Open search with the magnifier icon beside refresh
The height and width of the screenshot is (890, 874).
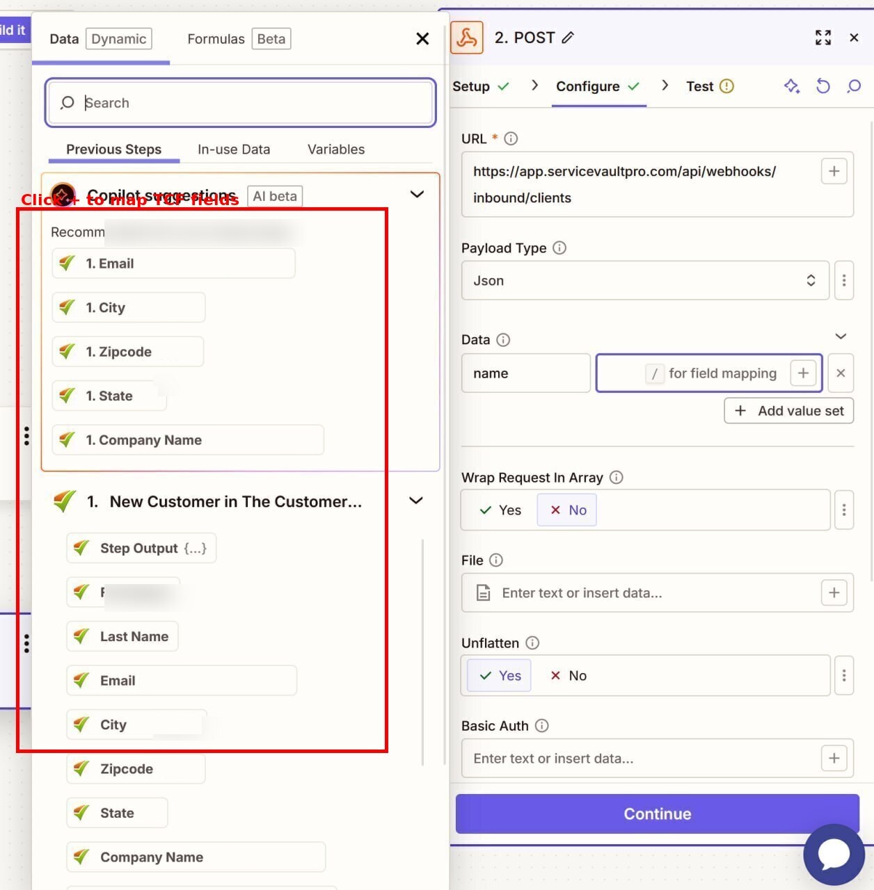pos(853,86)
